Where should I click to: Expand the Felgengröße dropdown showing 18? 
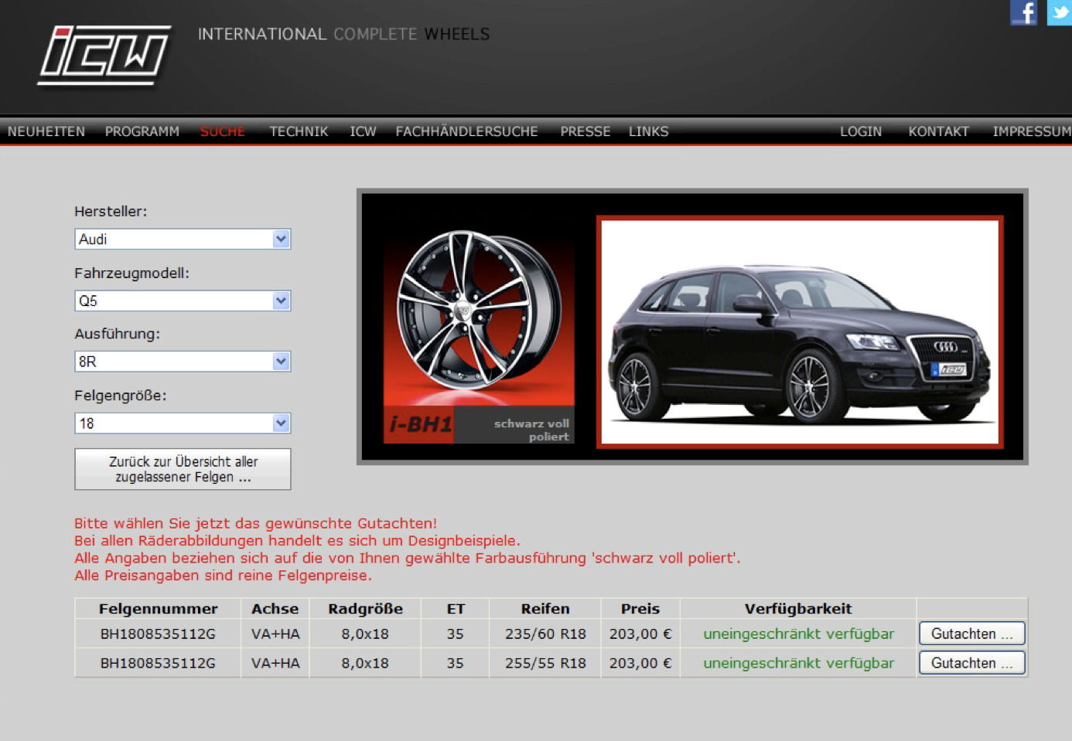pyautogui.click(x=183, y=423)
